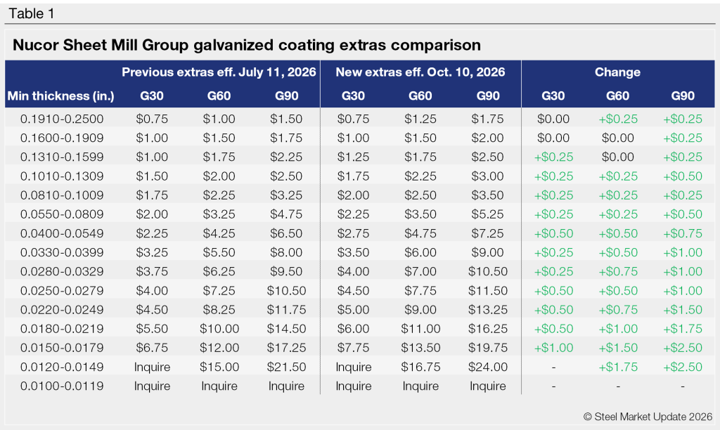This screenshot has height=430, width=720.
Task: Click the $19.75 new G90 value
Action: [x=488, y=348]
